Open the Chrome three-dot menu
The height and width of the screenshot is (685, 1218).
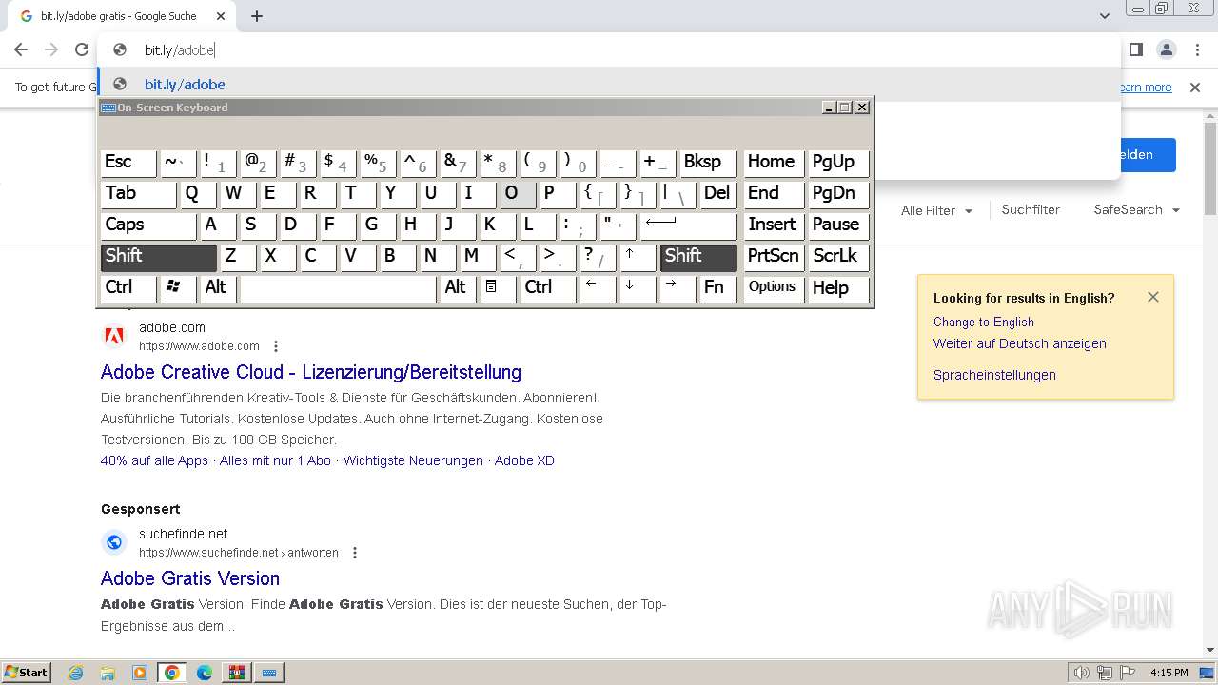click(x=1196, y=49)
